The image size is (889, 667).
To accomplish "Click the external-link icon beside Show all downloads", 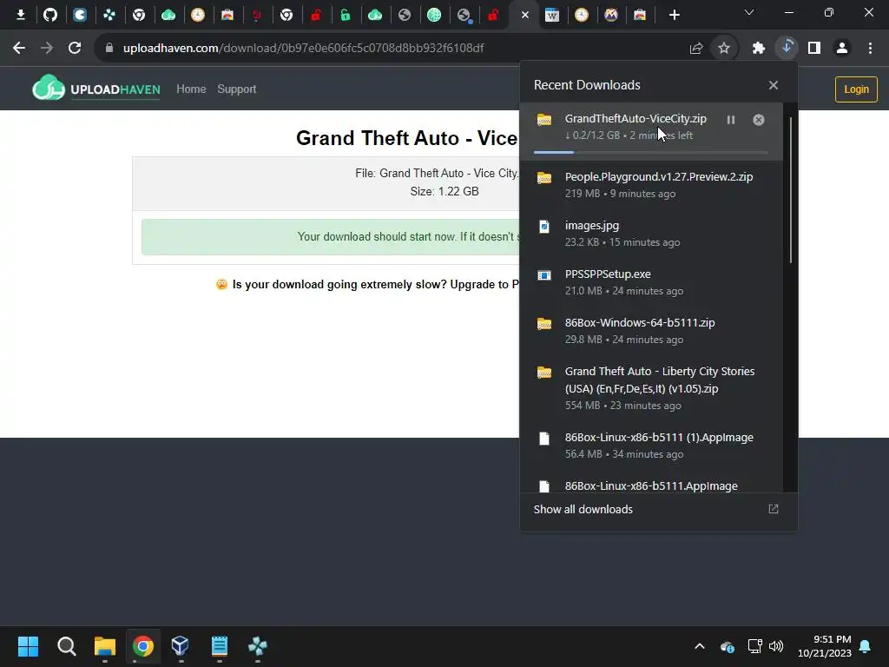I will [x=774, y=509].
